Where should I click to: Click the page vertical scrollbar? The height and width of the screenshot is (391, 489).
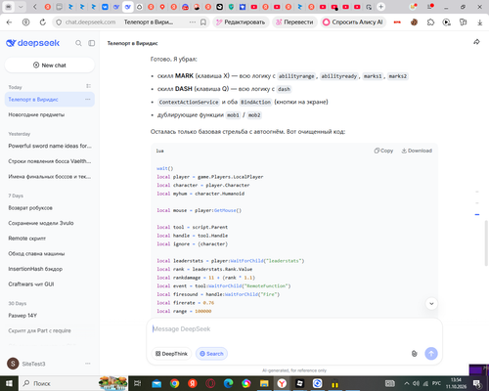click(x=486, y=243)
